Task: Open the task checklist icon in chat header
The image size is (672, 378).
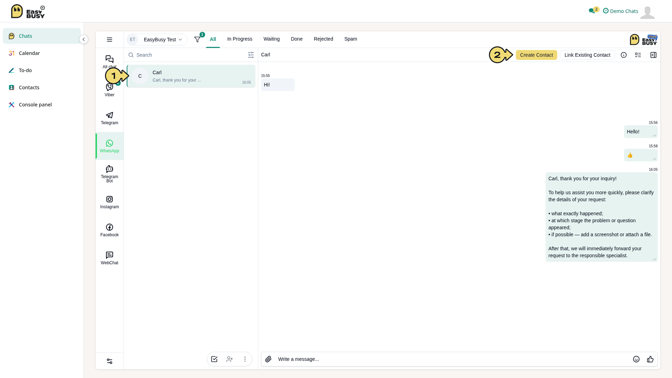Action: click(638, 55)
